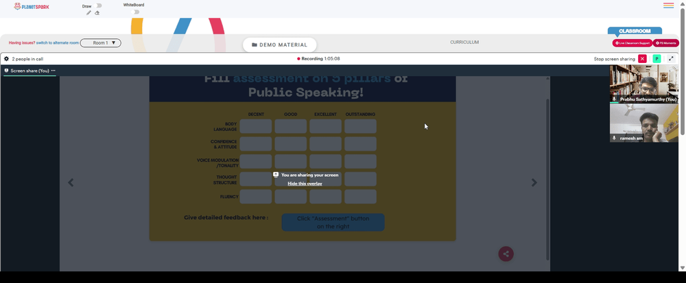Screen dimensions: 686x283
Task: Click Stop screen sharing text
Action: (614, 58)
